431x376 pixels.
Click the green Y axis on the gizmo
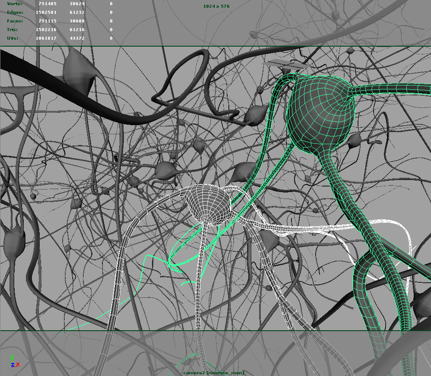coord(12,357)
